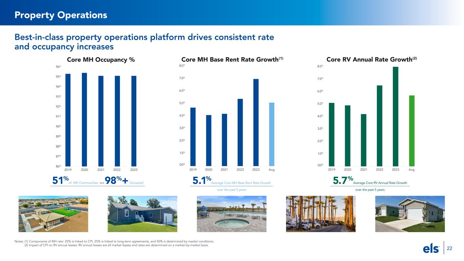Screen dimensions: 464x261
Task: Click the light blue Avg bar
Action: (272, 134)
